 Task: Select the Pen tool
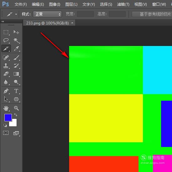pyautogui.click(x=6, y=91)
